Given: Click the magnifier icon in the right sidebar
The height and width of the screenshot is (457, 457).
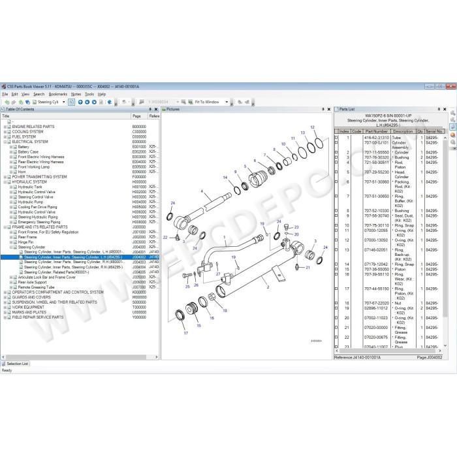Looking at the screenshot, I should (452, 142).
